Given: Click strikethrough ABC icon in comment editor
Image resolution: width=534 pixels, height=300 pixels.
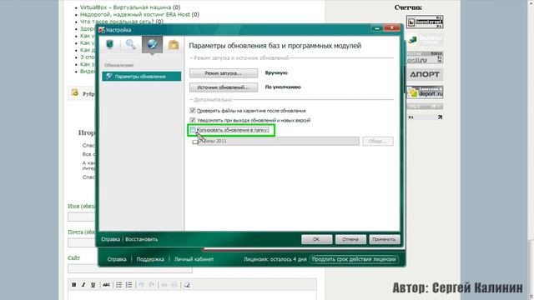Looking at the screenshot, I should pos(106,285).
